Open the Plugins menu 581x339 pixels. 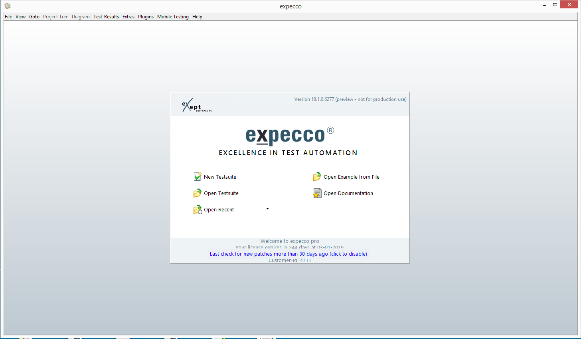tap(146, 17)
